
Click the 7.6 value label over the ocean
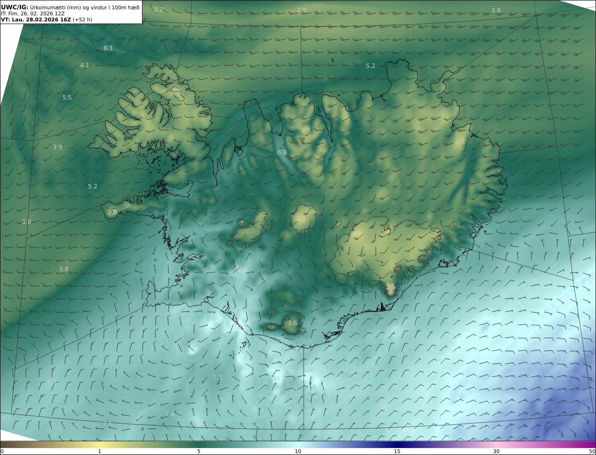point(108,424)
